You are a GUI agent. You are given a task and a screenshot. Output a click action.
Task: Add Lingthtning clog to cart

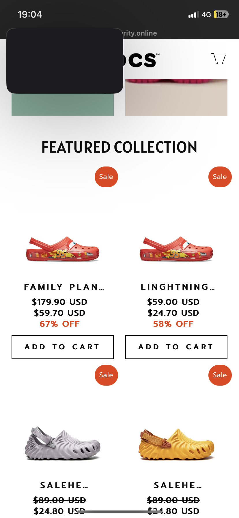pyautogui.click(x=176, y=347)
